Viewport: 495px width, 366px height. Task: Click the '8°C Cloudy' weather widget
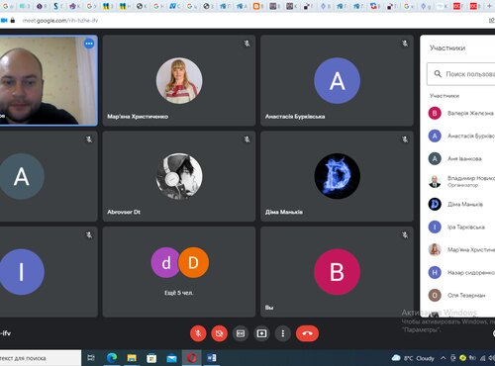[413, 358]
